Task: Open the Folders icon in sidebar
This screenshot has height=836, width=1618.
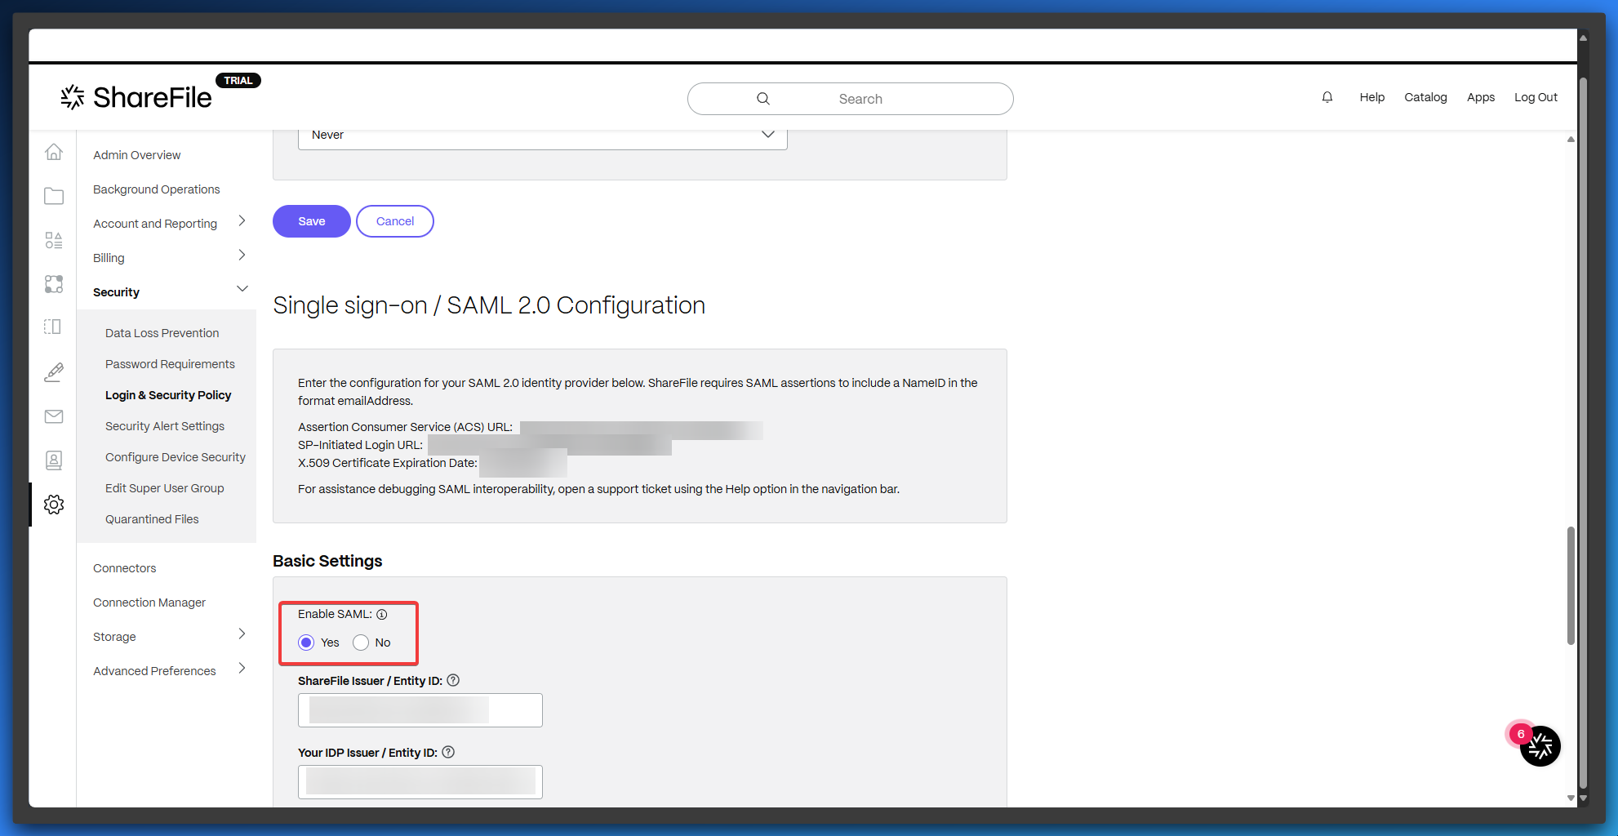Action: [54, 196]
